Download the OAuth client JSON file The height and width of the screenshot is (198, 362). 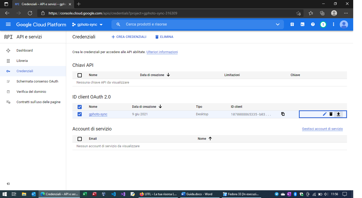click(338, 114)
